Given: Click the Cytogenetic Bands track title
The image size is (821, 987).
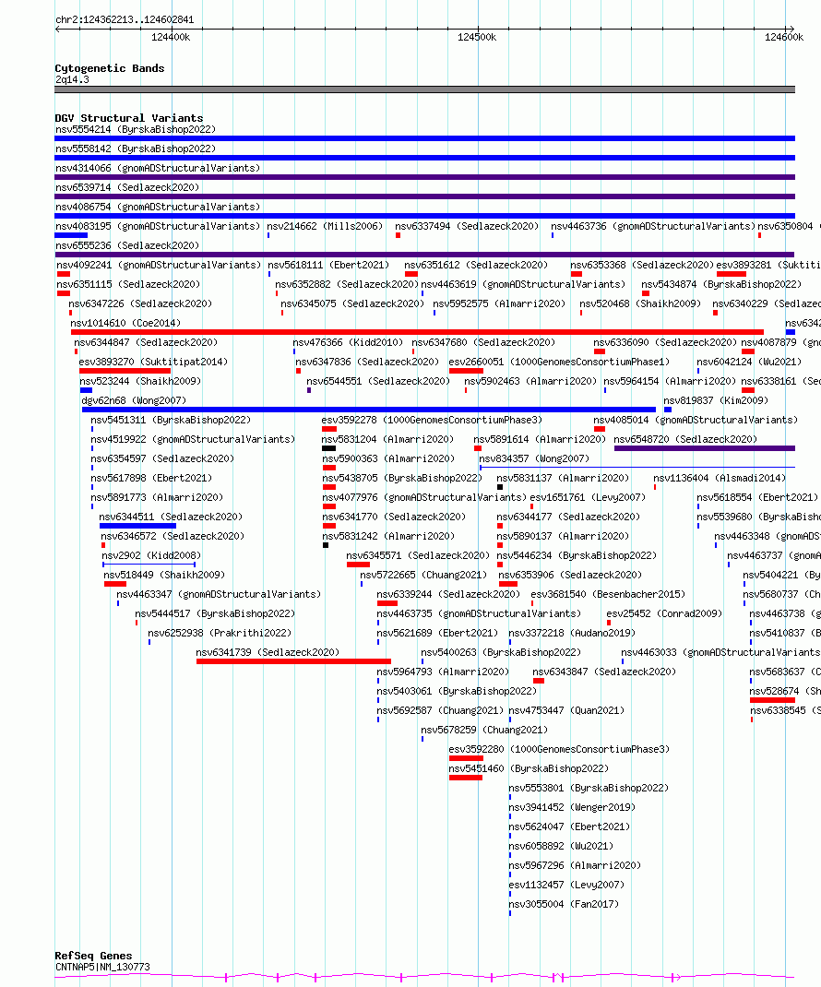Looking at the screenshot, I should coord(110,68).
